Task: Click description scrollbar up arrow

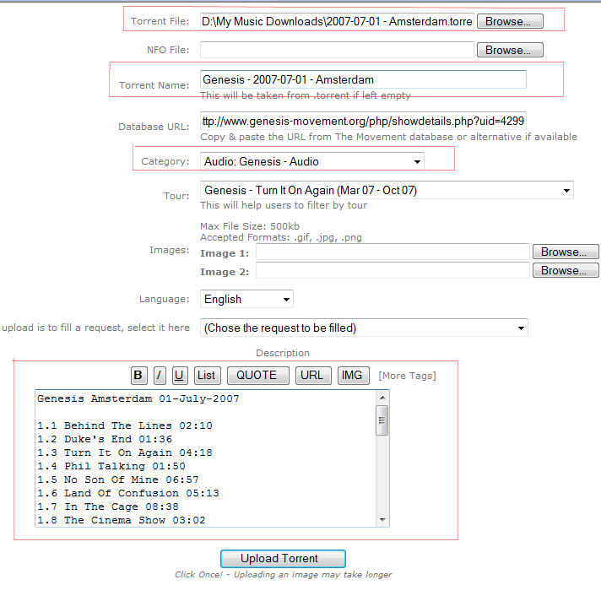Action: coord(382,398)
